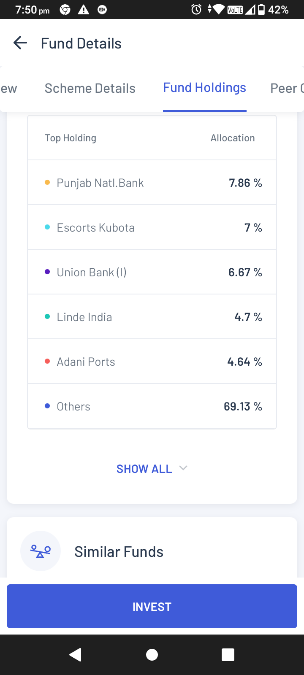Screen dimensions: 304x675
Task: Click the red dot beside Adani Ports
Action: tap(47, 362)
